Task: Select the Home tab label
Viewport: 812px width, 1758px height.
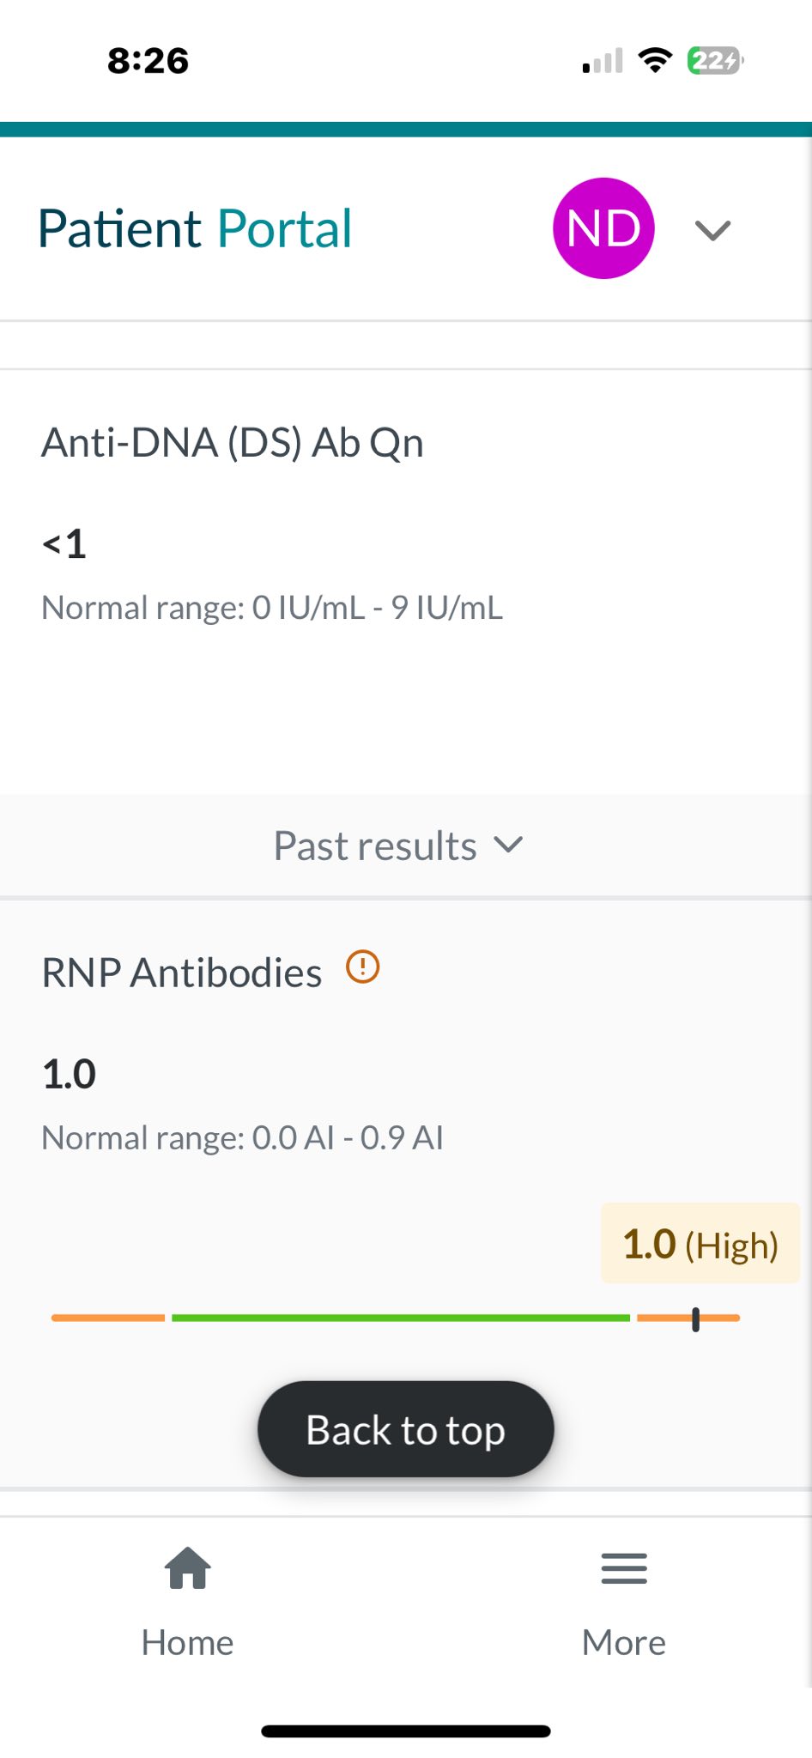Action: [187, 1642]
